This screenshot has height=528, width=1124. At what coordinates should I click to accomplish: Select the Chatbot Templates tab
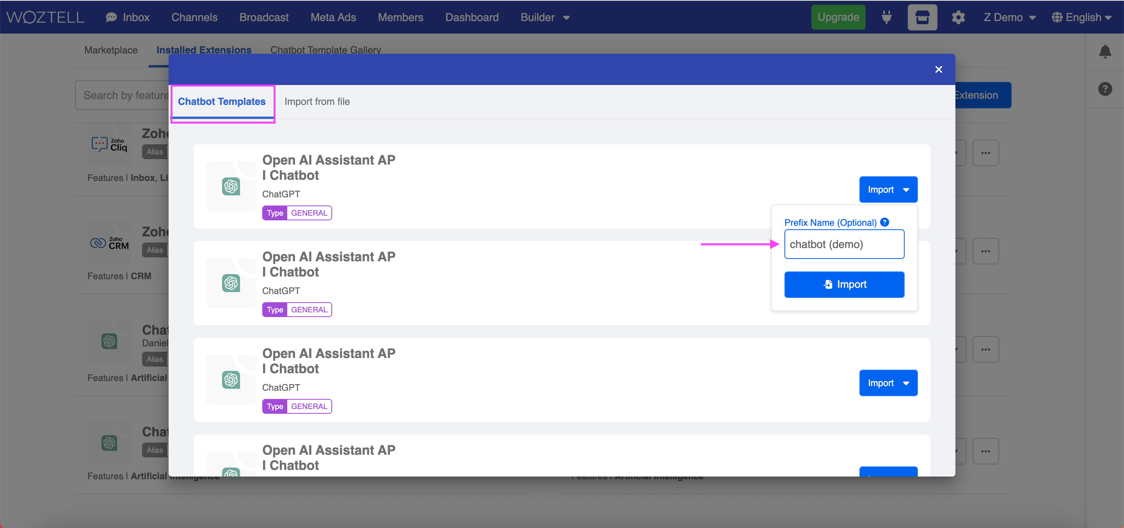point(222,102)
